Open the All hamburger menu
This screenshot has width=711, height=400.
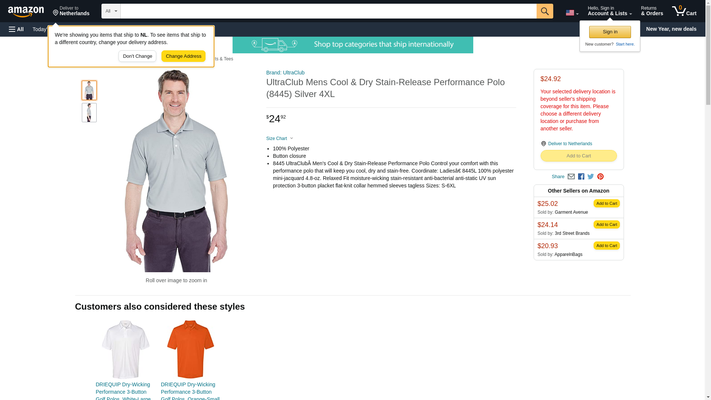pyautogui.click(x=16, y=29)
